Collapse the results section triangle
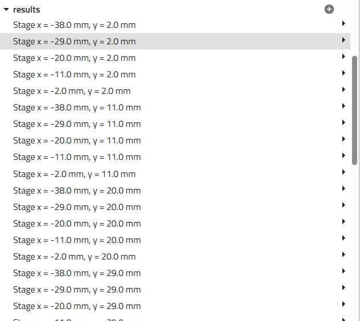The height and width of the screenshot is (321, 360). coord(6,10)
